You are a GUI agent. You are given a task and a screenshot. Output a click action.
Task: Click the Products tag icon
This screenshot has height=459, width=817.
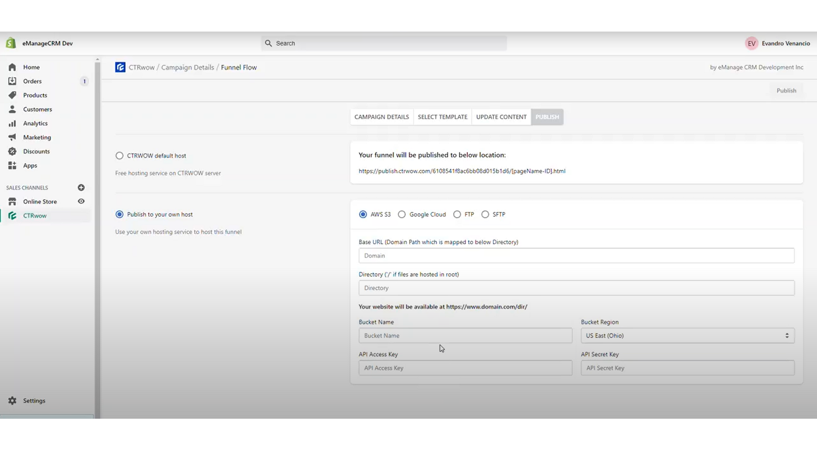pos(12,95)
